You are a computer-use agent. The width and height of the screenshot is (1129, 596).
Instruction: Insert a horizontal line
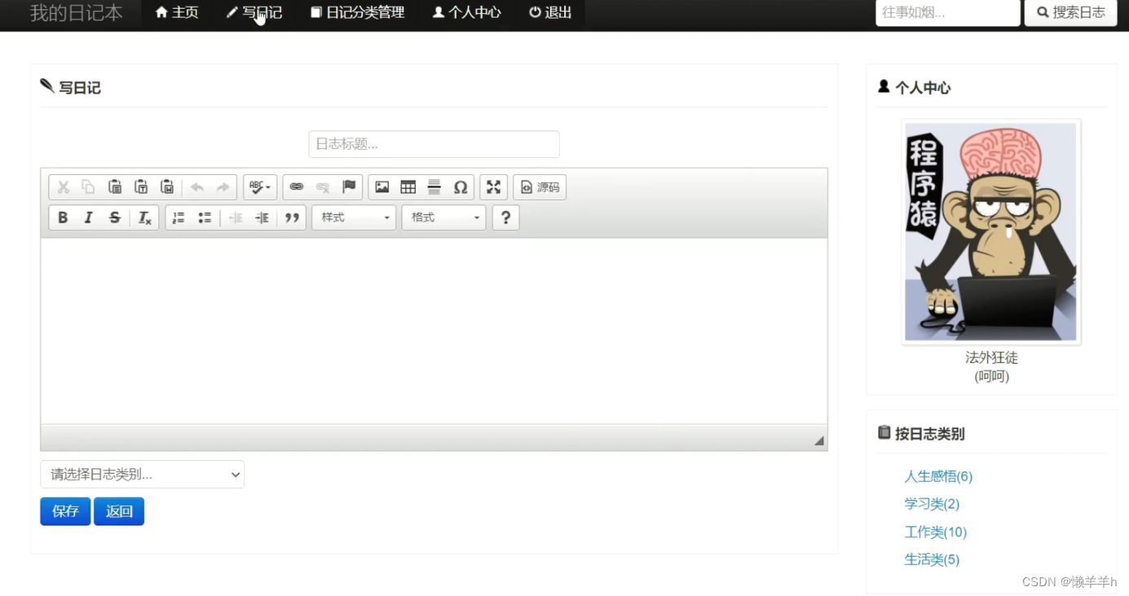tap(434, 187)
